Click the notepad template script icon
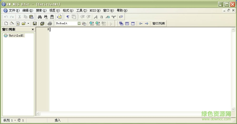The image size is (237, 124). (18, 24)
